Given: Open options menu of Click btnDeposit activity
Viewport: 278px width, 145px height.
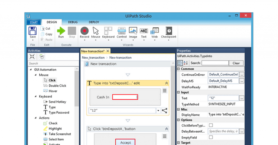Looking at the screenshot, I should pos(165,136).
